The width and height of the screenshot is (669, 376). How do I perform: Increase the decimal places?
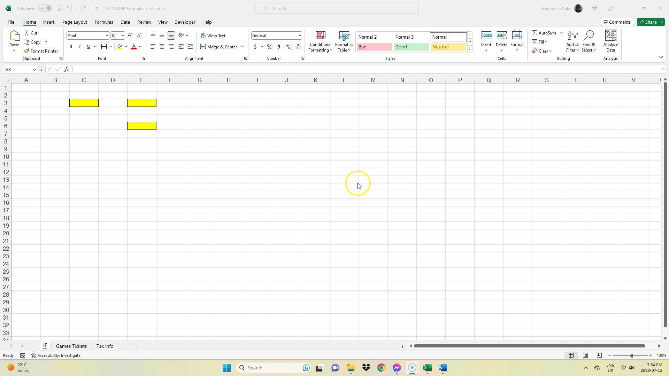(x=289, y=46)
